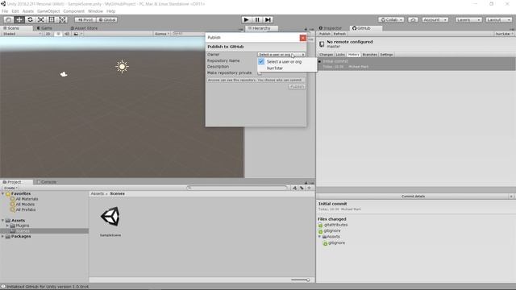Close the Publish dialog
The height and width of the screenshot is (290, 516).
coord(303,38)
